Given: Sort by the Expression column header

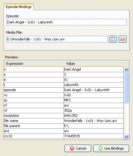Looking at the screenshot, I should (34, 64).
